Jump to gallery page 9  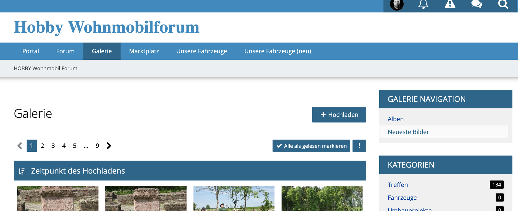click(97, 146)
